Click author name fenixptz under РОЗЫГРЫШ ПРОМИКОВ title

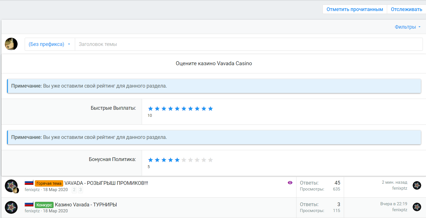[x=32, y=190]
